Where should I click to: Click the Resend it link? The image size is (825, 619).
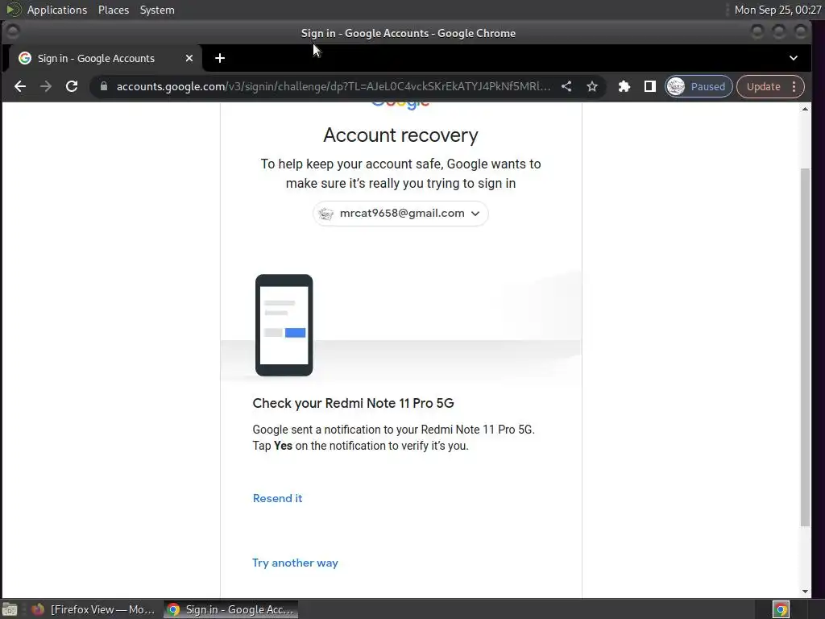(x=277, y=498)
